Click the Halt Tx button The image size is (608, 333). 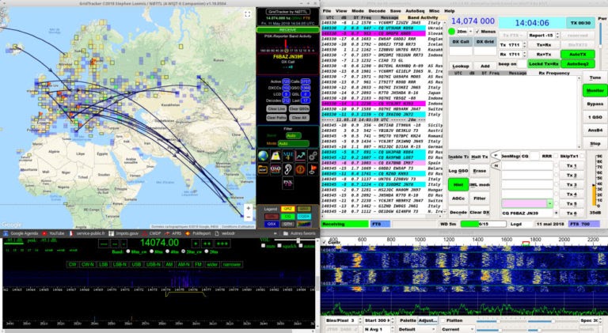click(479, 157)
